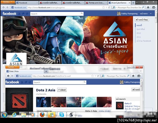Open bookmarks menu button in back window
Screen dimensions: 158x123
[154, 7]
